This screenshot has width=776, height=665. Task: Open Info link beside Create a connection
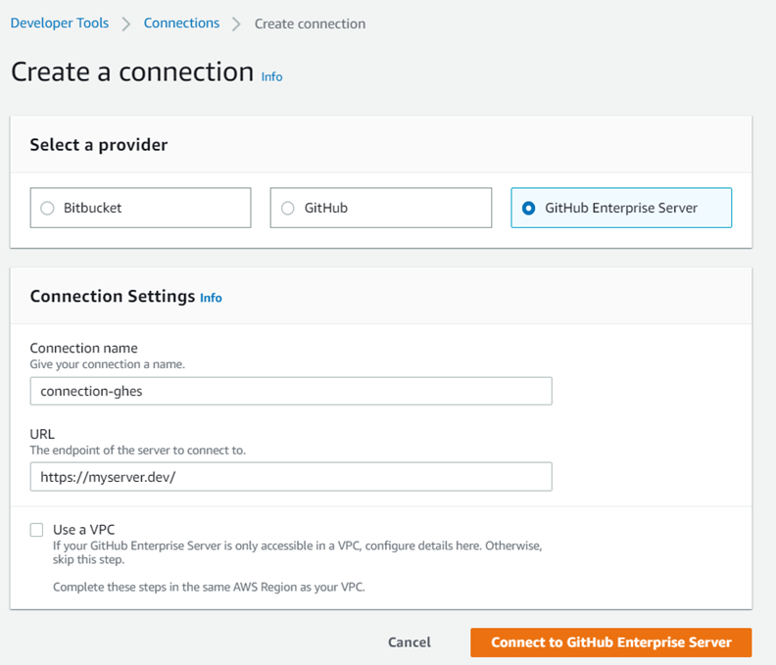click(x=271, y=76)
